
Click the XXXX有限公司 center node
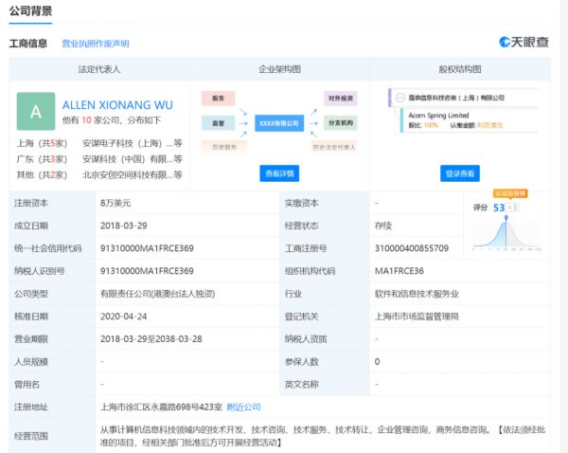coord(278,123)
